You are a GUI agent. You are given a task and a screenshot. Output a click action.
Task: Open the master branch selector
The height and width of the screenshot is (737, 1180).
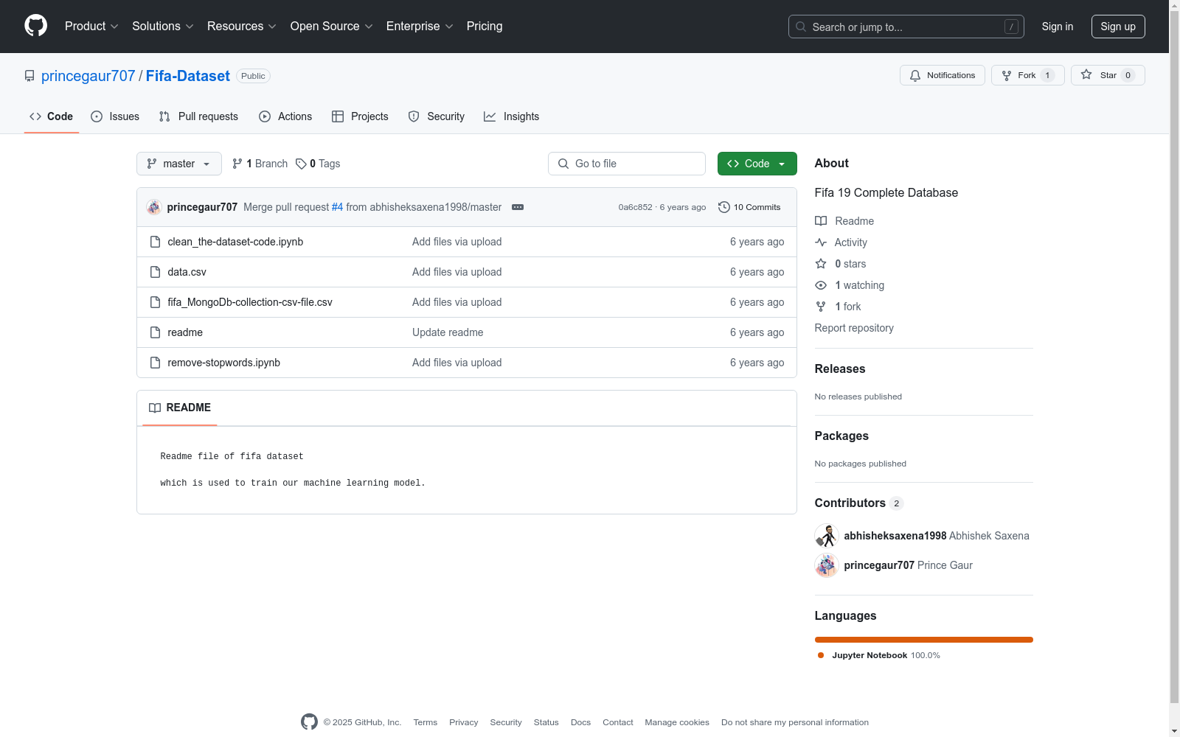[x=179, y=164]
